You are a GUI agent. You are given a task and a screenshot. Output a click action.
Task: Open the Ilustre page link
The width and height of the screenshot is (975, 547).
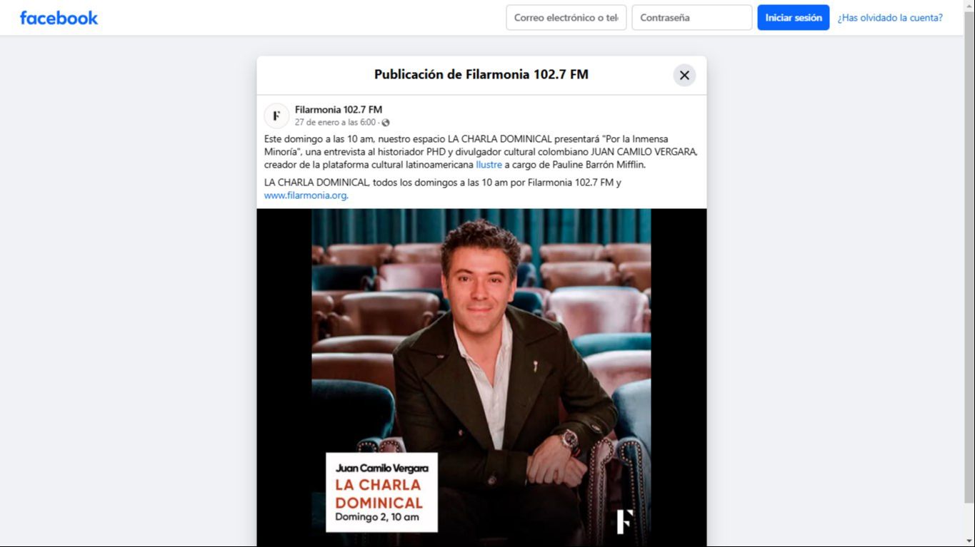click(x=489, y=165)
